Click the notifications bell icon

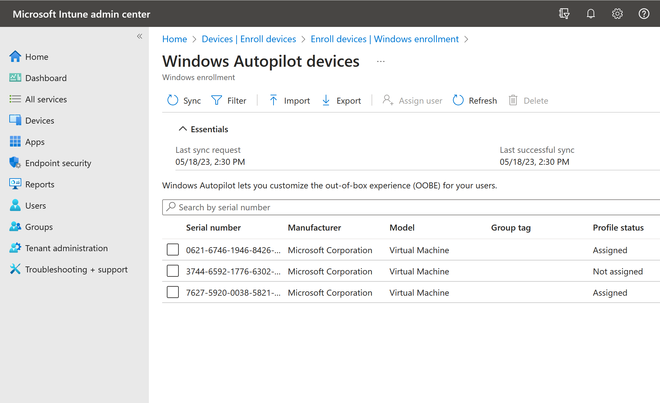(x=591, y=14)
